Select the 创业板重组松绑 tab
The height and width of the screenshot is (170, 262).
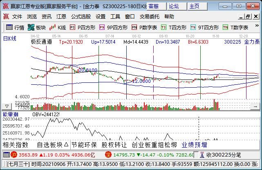click(154, 145)
